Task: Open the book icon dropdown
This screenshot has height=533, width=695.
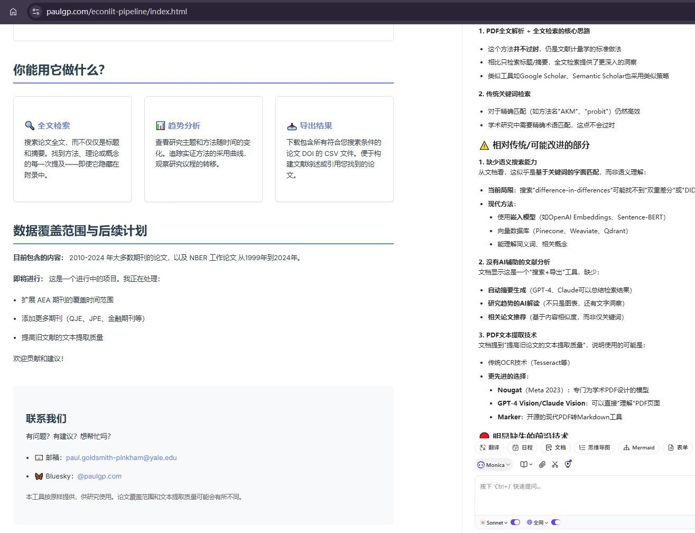Action: (526, 464)
